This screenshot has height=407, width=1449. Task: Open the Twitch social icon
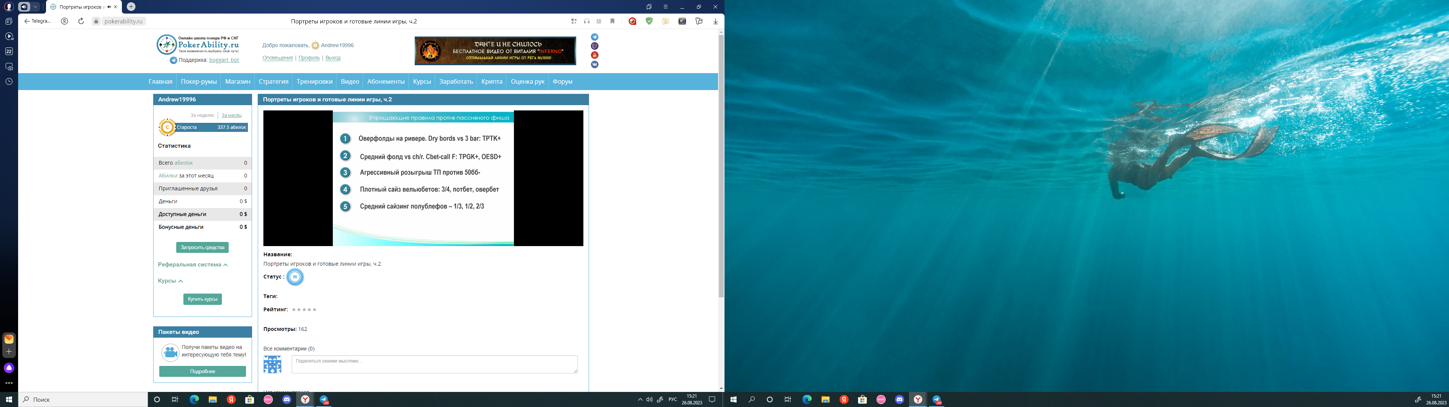pyautogui.click(x=595, y=46)
